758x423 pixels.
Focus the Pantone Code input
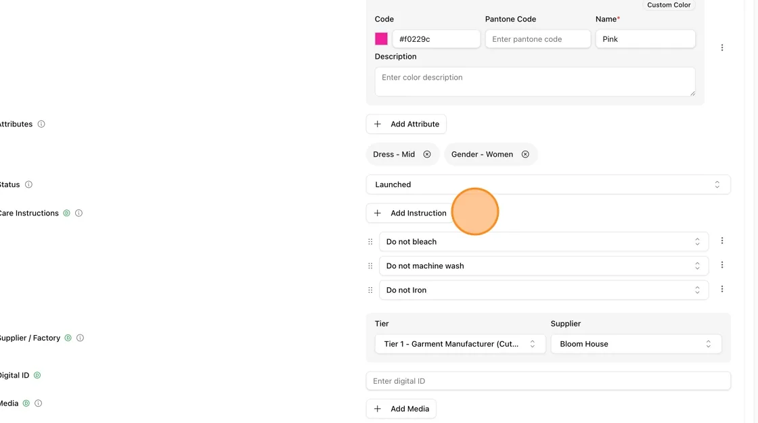point(537,39)
